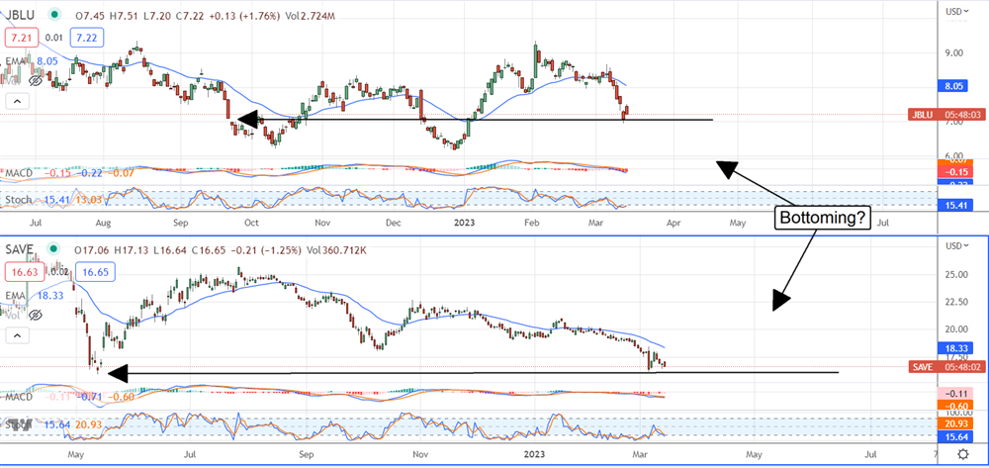Collapse the JBLU indicator legend with chevron
989x468 pixels.
coord(15,101)
